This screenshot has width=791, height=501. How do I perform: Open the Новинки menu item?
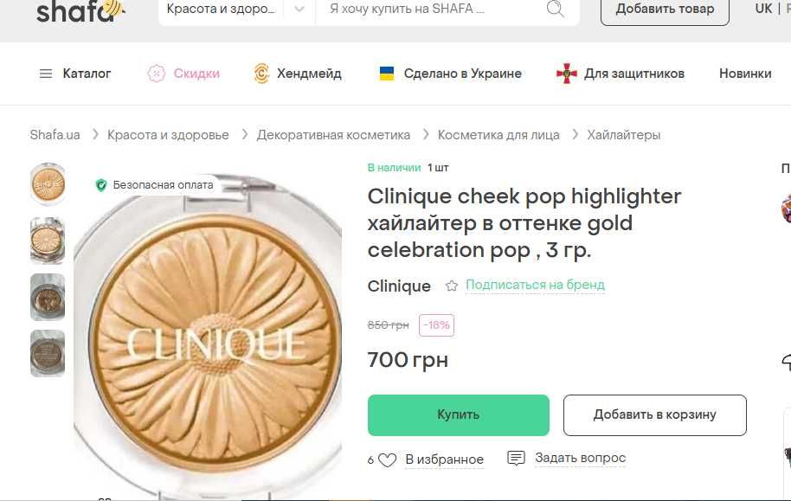(x=744, y=74)
